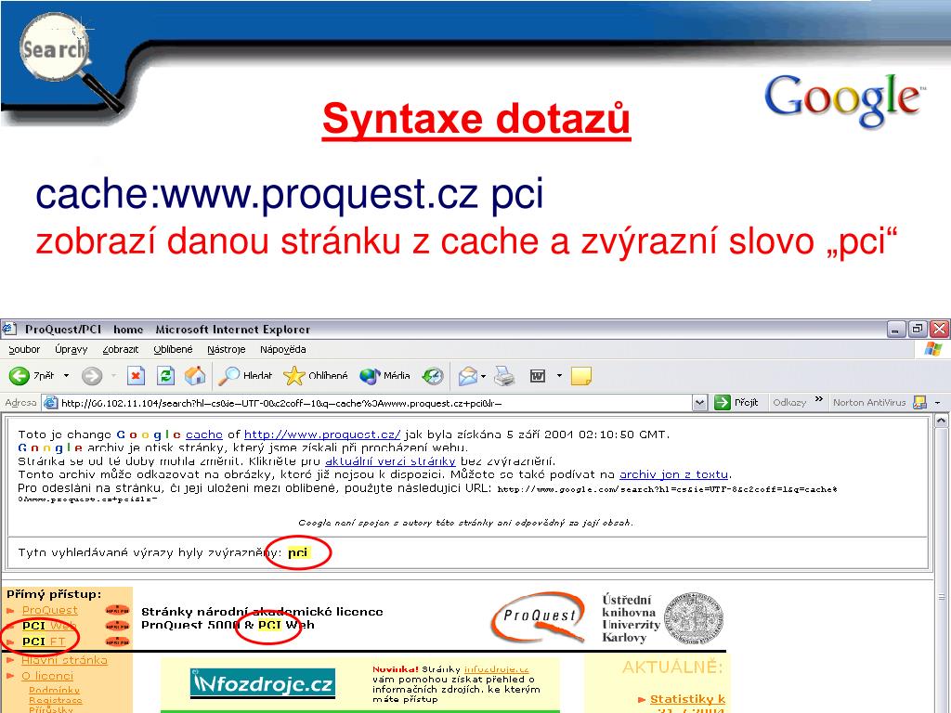Open 'archiv jen z textu' link
The image size is (951, 713).
[673, 474]
